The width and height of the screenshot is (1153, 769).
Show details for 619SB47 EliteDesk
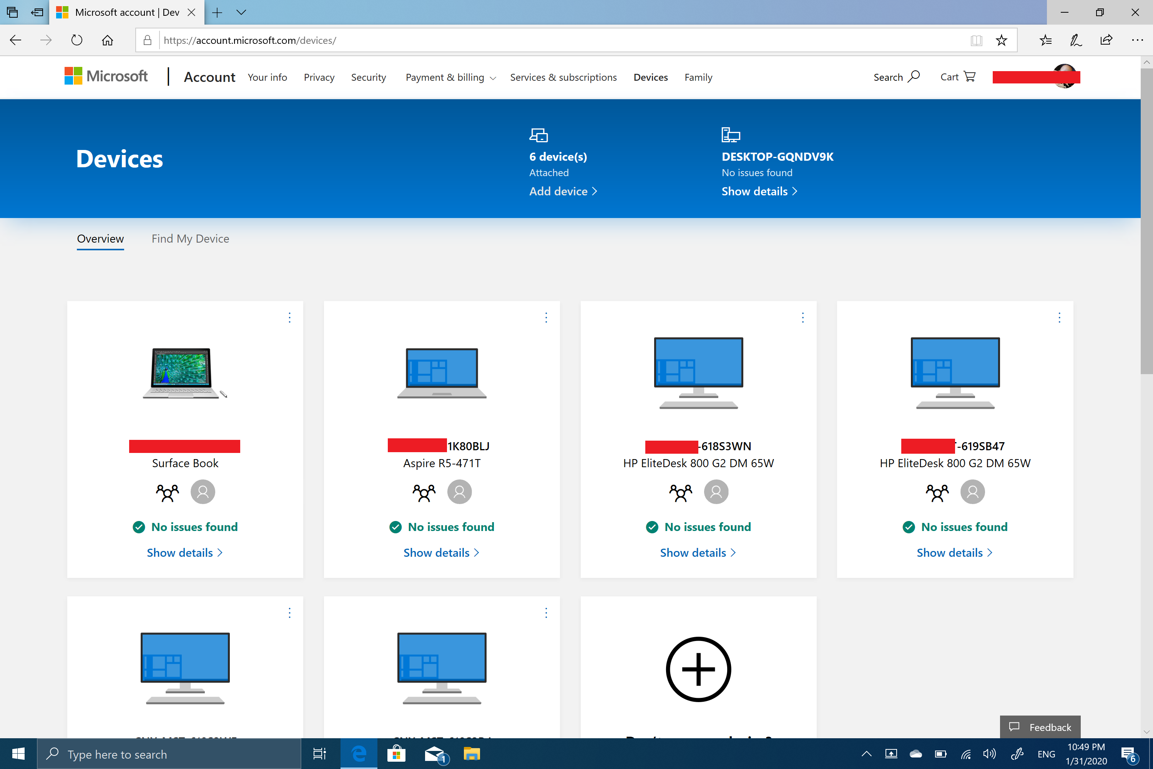click(954, 553)
